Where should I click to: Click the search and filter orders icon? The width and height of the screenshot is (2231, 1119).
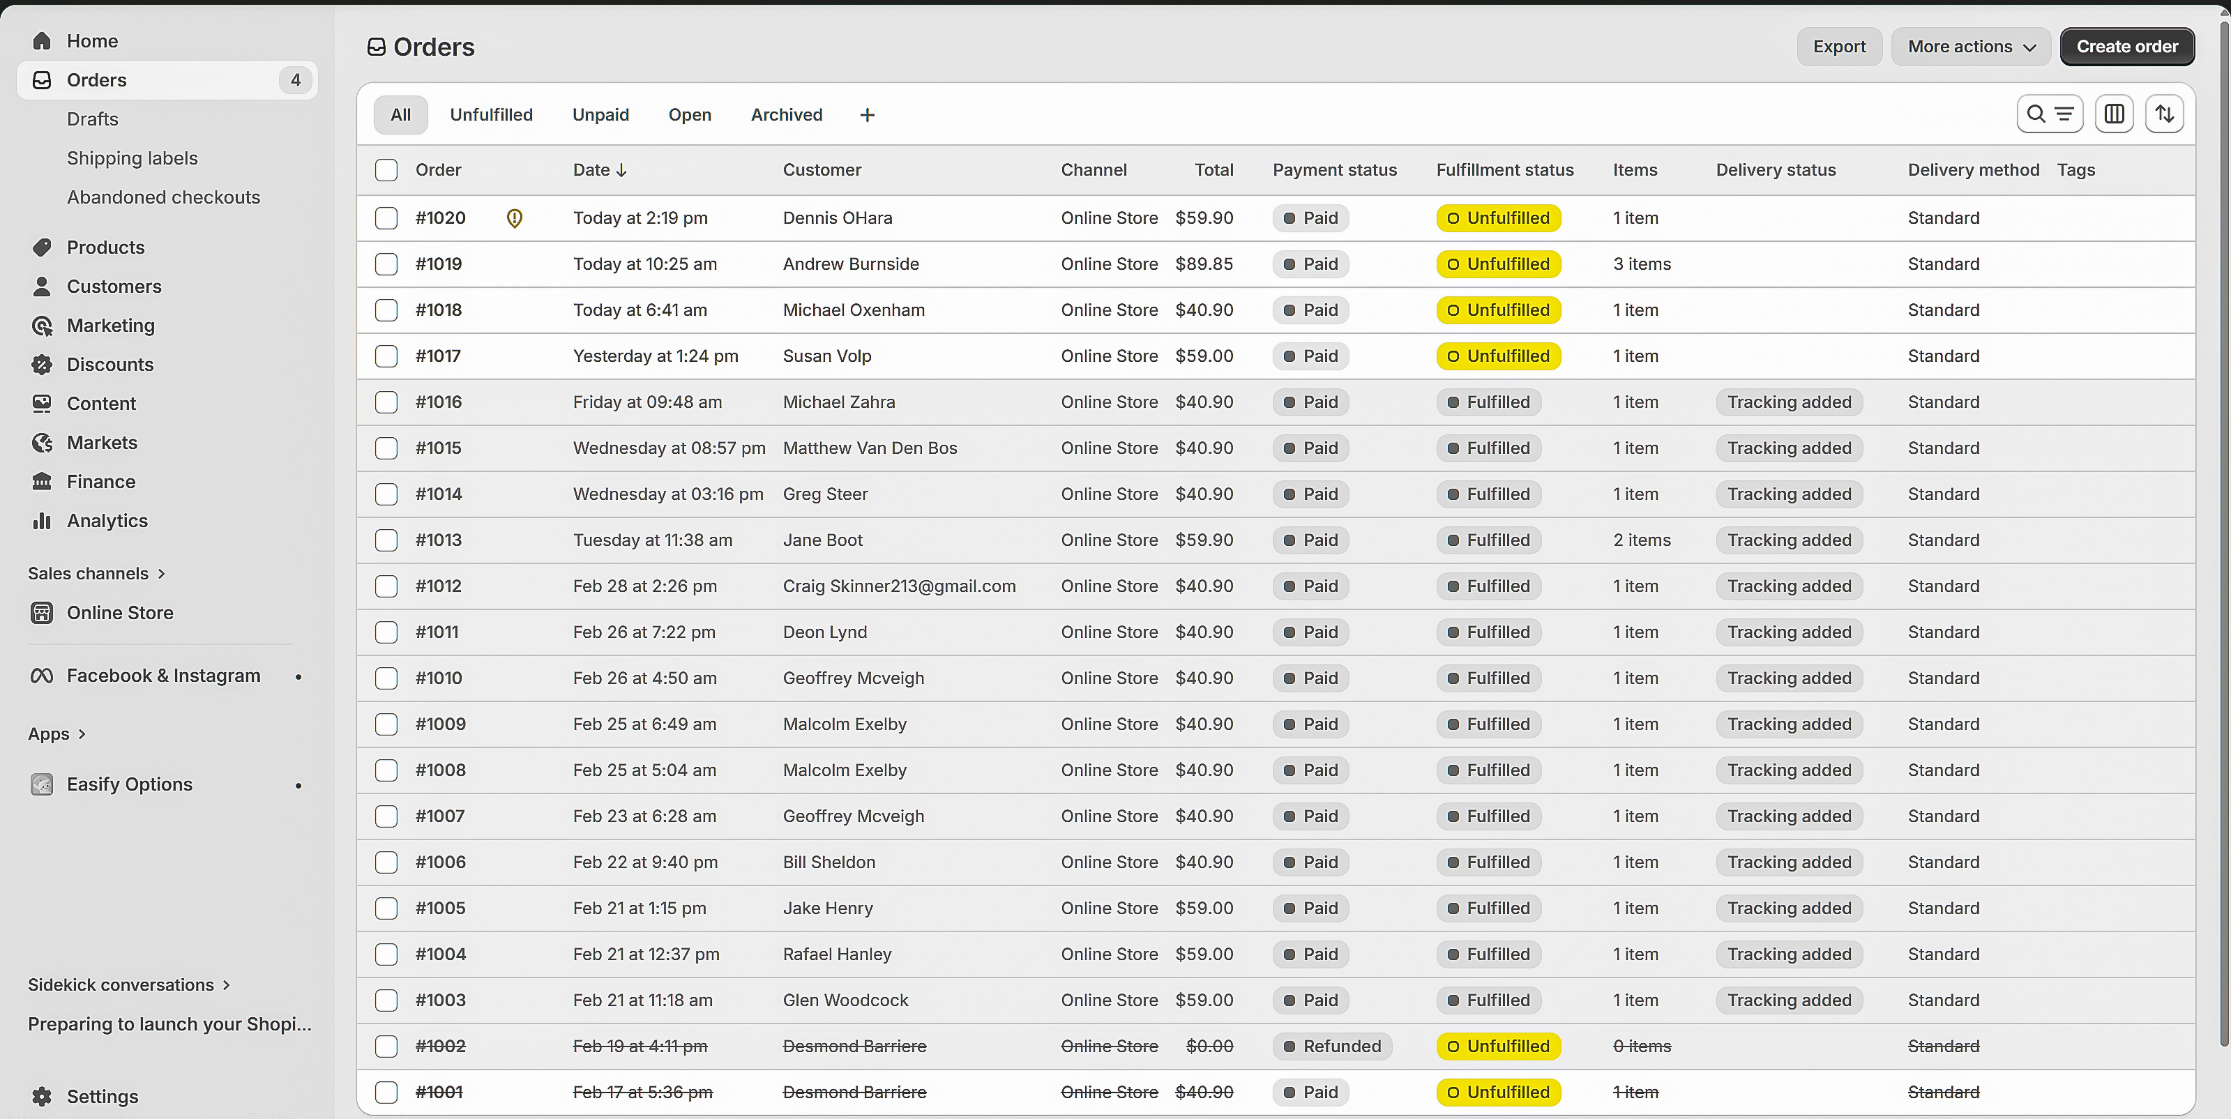click(2048, 114)
